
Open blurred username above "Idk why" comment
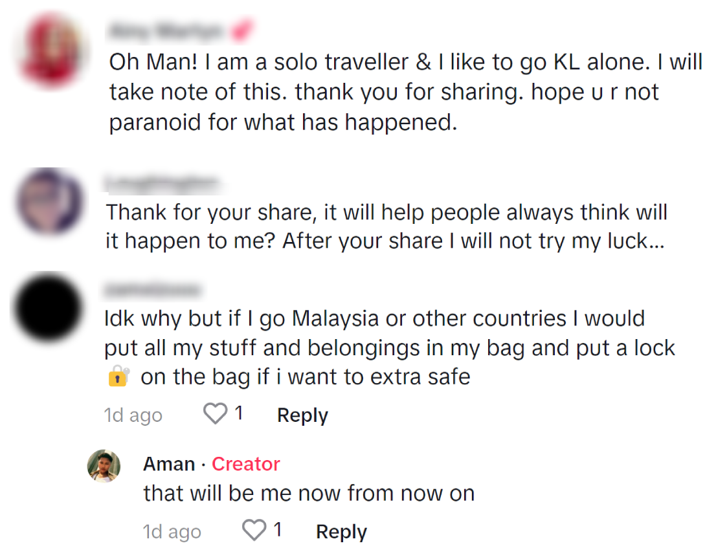[153, 289]
